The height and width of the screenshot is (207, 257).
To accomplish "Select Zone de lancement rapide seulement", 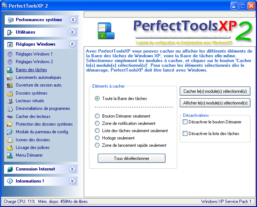I will pos(97,145).
